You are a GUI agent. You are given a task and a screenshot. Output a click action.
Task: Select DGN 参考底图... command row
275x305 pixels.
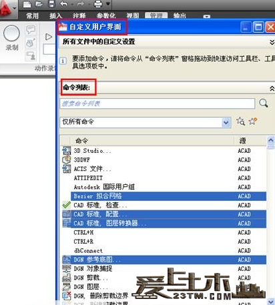164,260
